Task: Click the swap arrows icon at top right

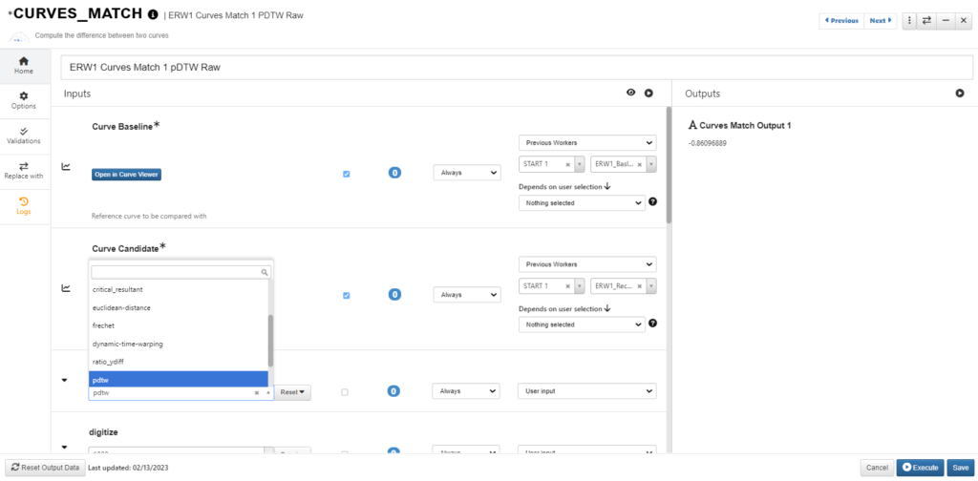Action: 925,20
